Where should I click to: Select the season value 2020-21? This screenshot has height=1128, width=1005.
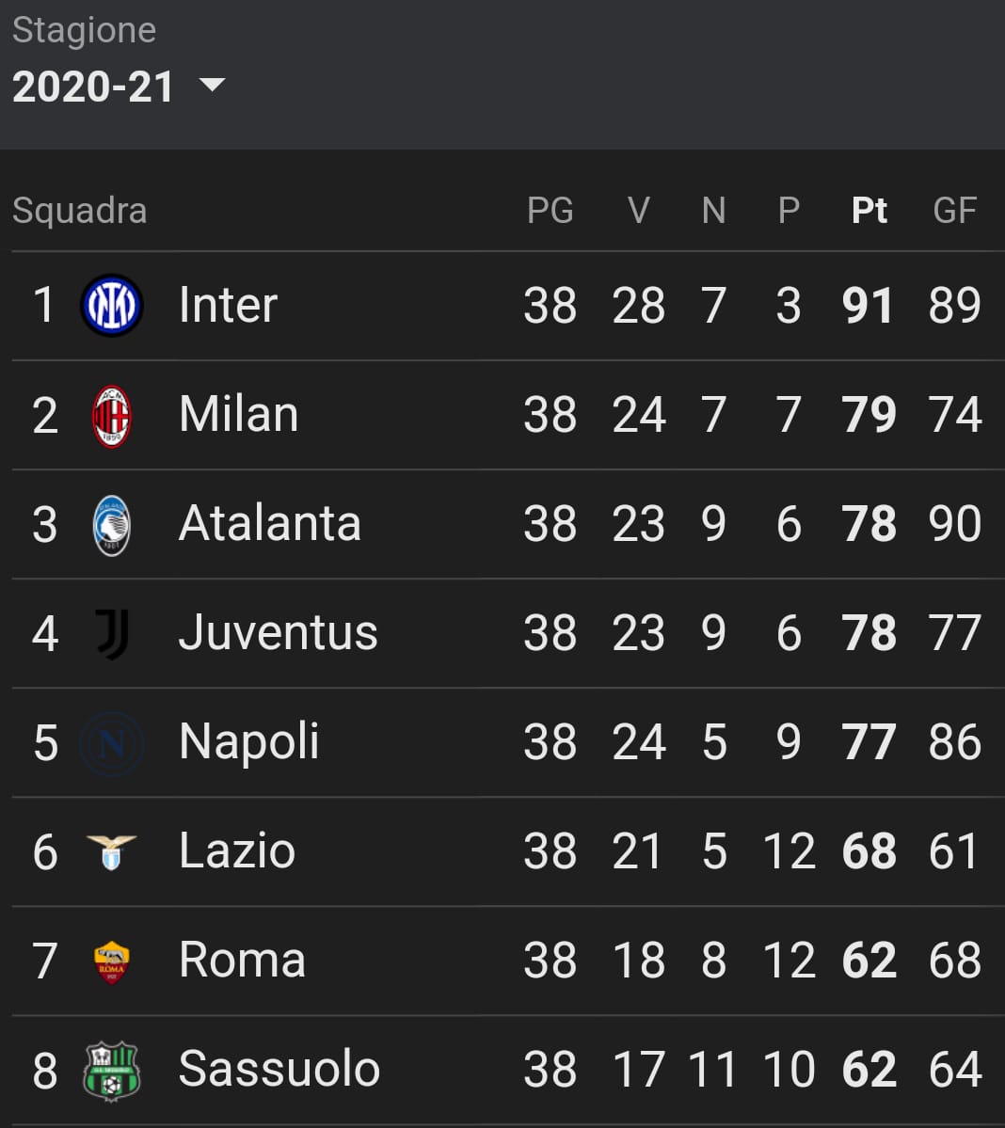[93, 87]
